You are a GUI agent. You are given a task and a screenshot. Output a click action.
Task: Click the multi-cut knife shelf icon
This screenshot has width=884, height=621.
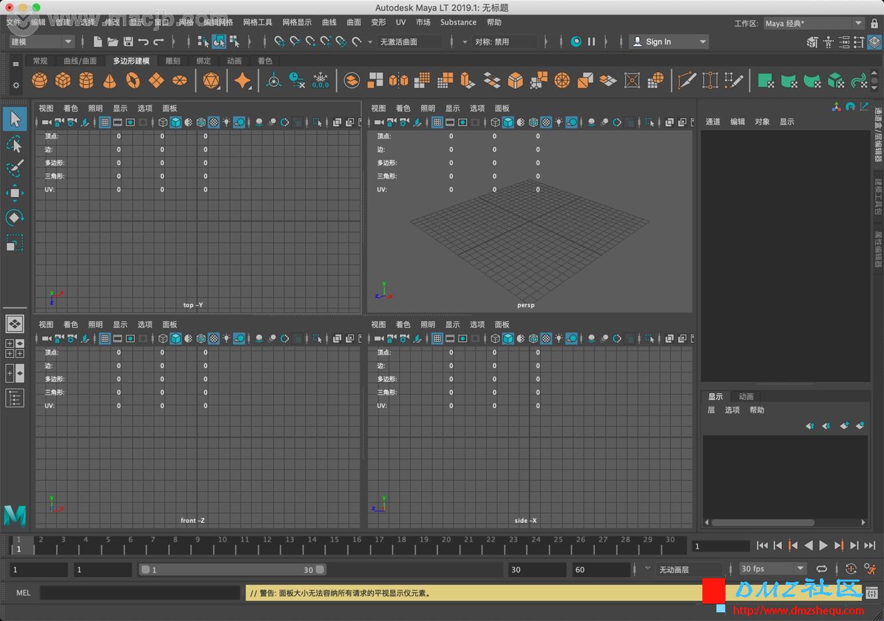[x=686, y=81]
